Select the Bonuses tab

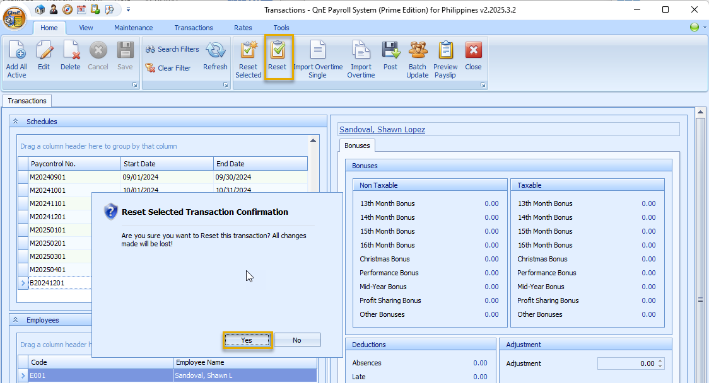coord(357,146)
